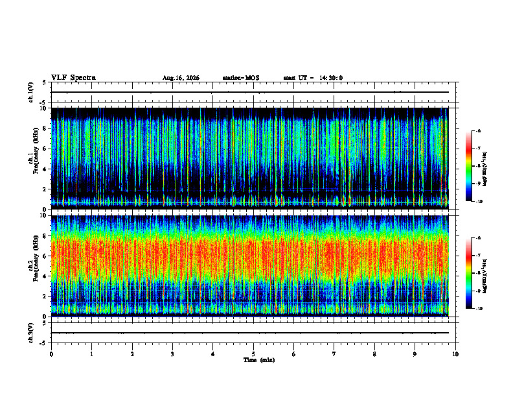Click the ch.2 spectrogram panel
513x397 pixels.
(x=250, y=266)
